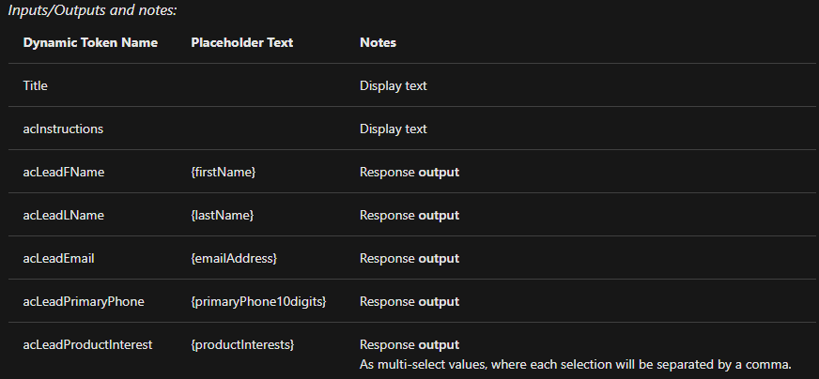819x379 pixels.
Task: Select the acLeadProductInterest token name
Action: 87,345
